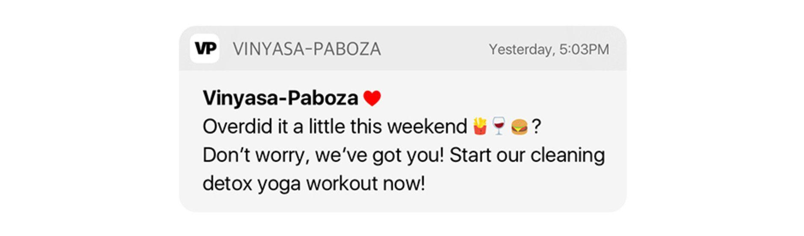Open the bold Vinyasa-Paboza notification title
804x236 pixels.
point(280,98)
